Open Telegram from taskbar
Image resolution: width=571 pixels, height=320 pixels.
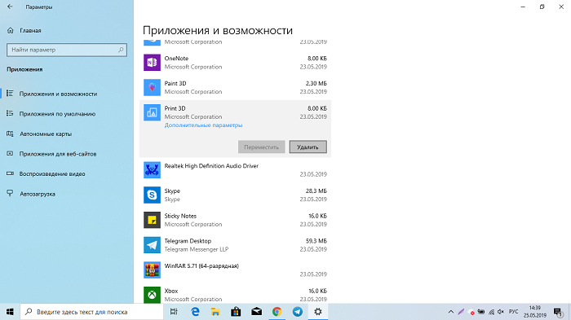[298, 312]
